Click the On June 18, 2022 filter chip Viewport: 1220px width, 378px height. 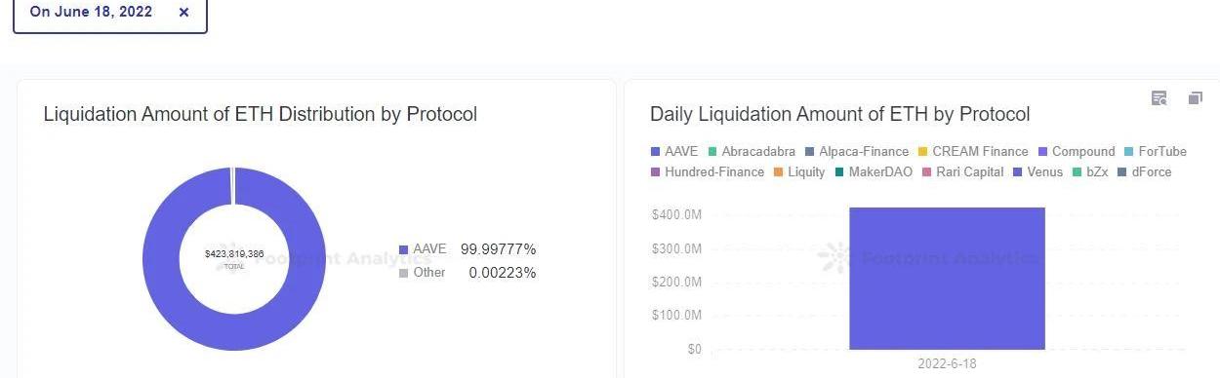(x=110, y=13)
